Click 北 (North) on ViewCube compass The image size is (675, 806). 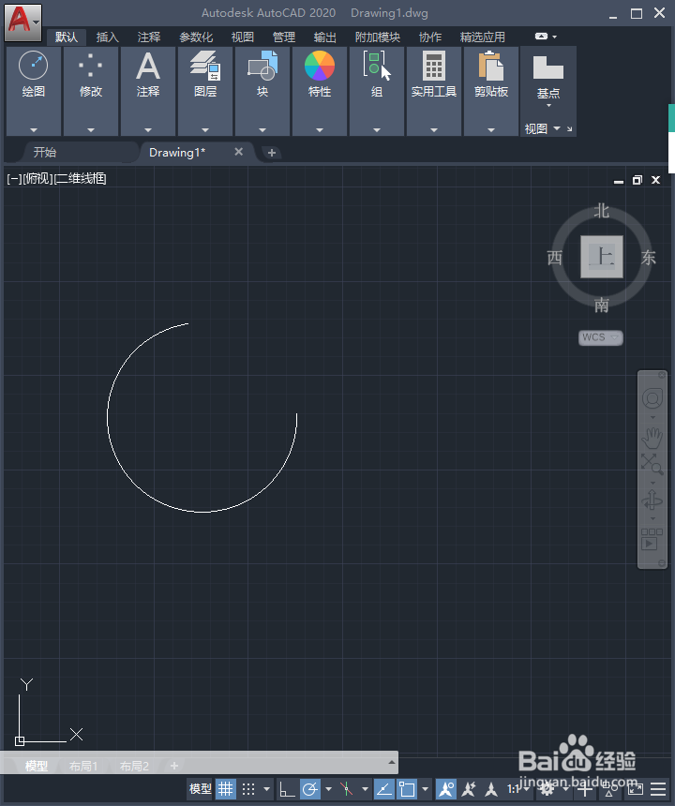click(x=602, y=211)
